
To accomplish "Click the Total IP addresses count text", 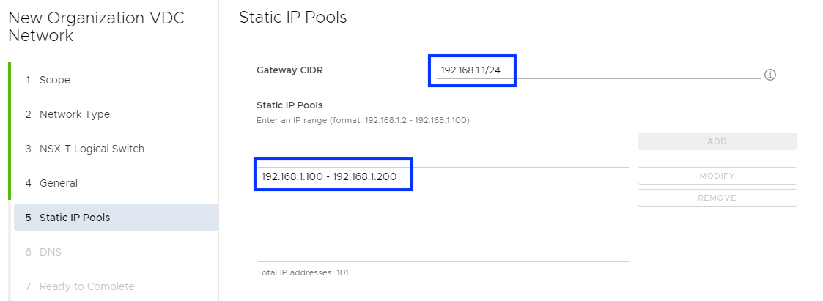I will coord(303,272).
